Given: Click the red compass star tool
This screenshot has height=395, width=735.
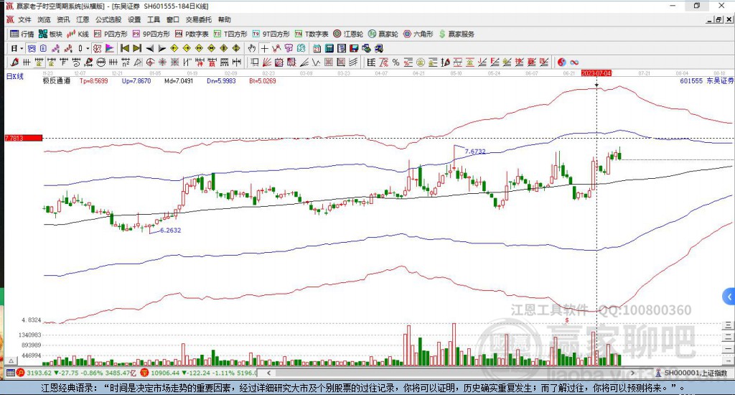Looking at the screenshot, I should click(162, 62).
